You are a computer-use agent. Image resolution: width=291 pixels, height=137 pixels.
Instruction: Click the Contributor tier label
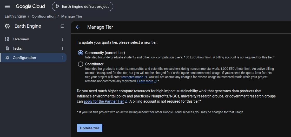click(94, 64)
